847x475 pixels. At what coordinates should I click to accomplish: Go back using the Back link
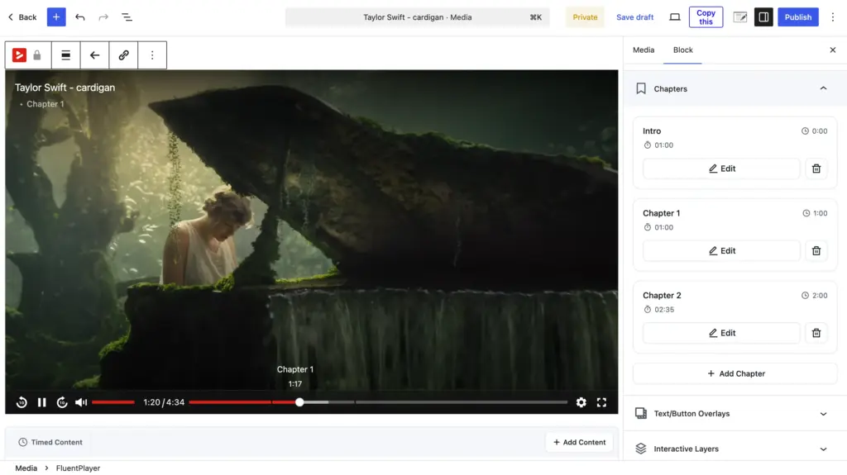22,17
